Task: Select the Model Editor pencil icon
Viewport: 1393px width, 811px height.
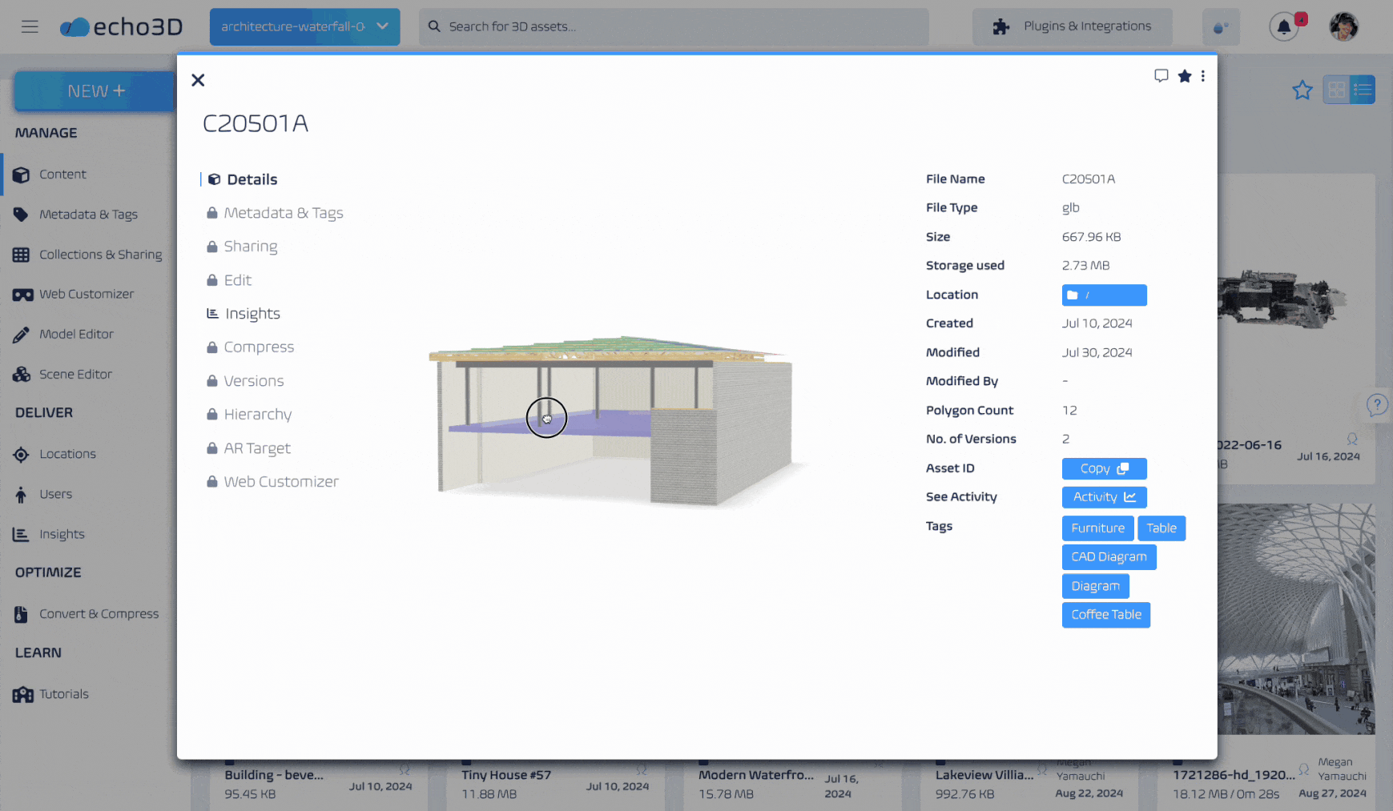Action: 22,334
